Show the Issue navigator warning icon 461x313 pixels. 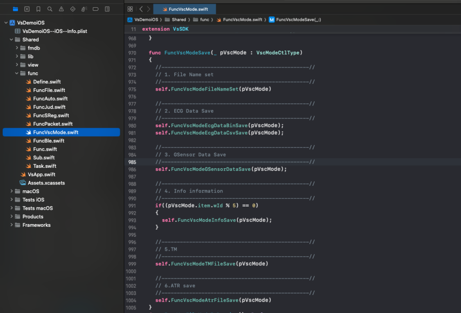[x=61, y=9]
